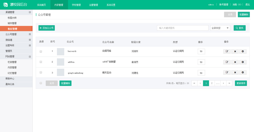Select 城市管理 in the sidebar
The height and width of the screenshot is (132, 254).
[x=12, y=23]
